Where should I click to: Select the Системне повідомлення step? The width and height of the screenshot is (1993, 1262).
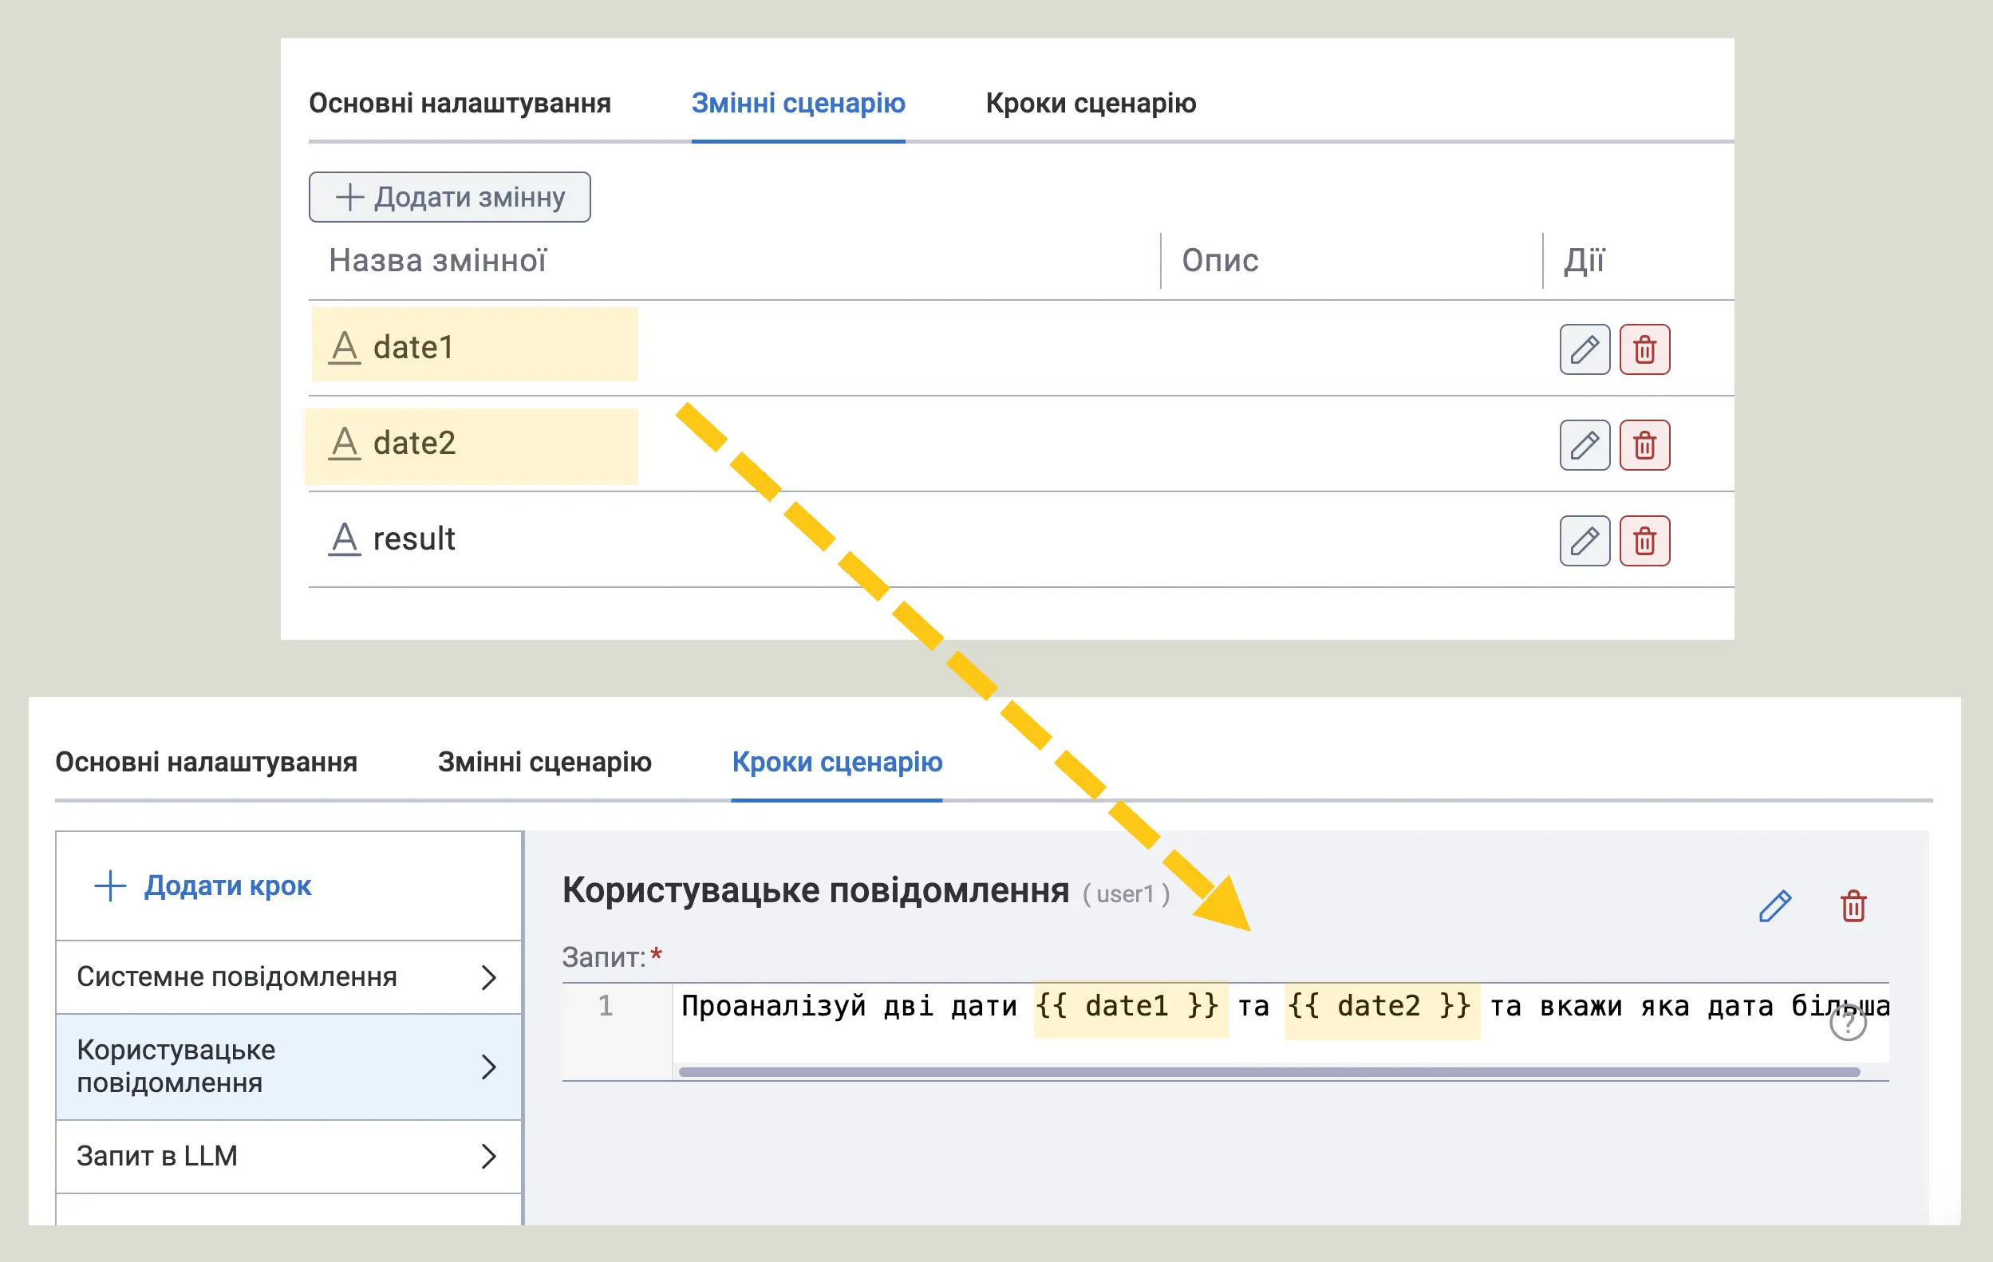pos(289,977)
